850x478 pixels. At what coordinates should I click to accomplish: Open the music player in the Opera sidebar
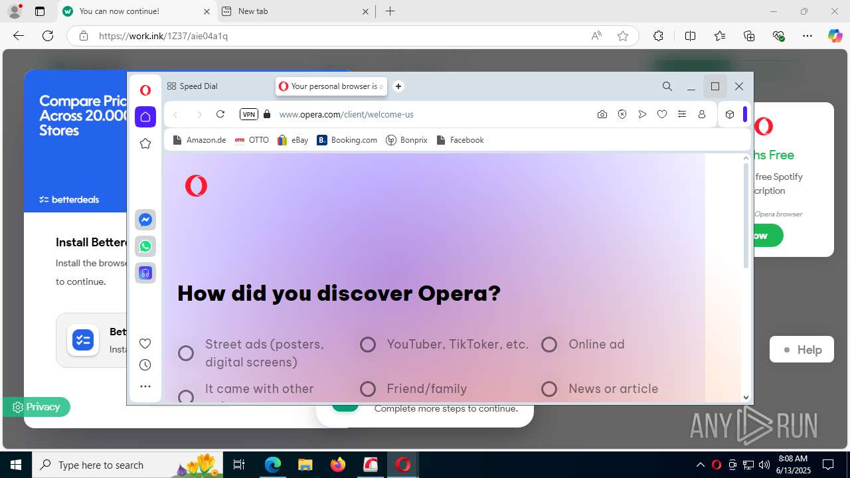[x=145, y=273]
